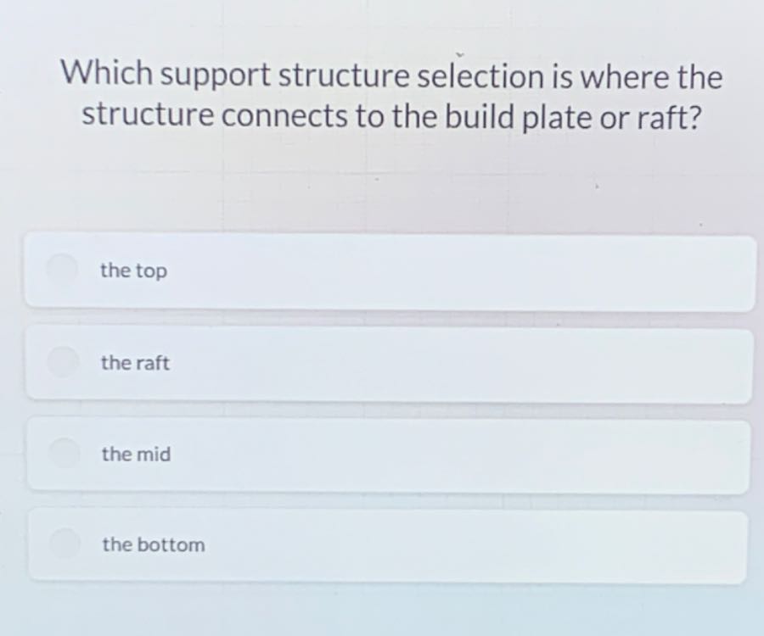
Task: Click the 'the top' answer label text
Action: (134, 271)
